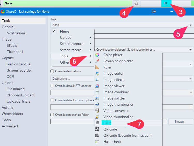194x146 pixels.
Task: Open File naming settings
Action: (16, 89)
